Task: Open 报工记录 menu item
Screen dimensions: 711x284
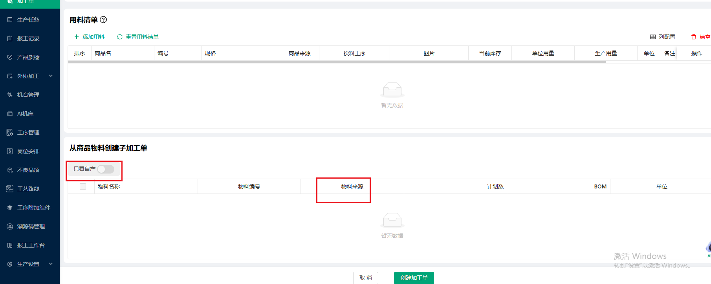Action: click(28, 38)
